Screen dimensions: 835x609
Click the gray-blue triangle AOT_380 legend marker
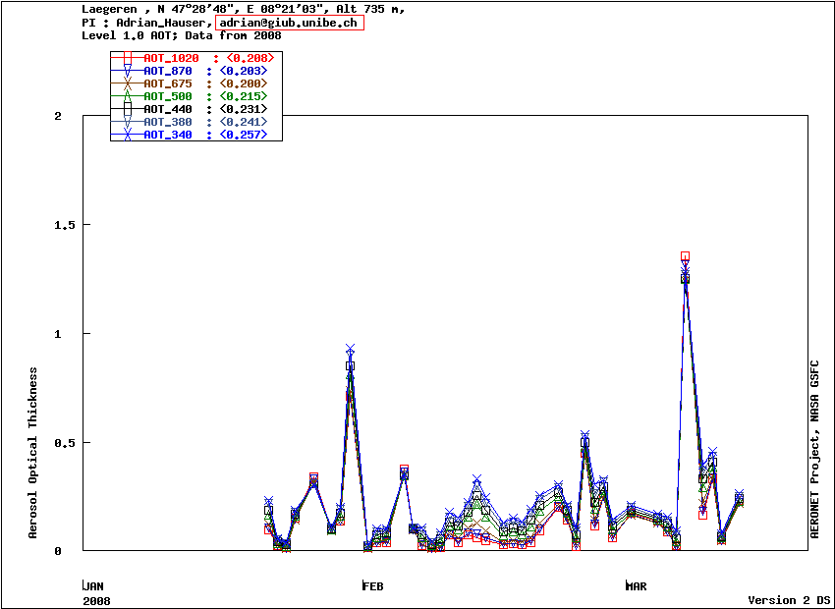(x=127, y=122)
